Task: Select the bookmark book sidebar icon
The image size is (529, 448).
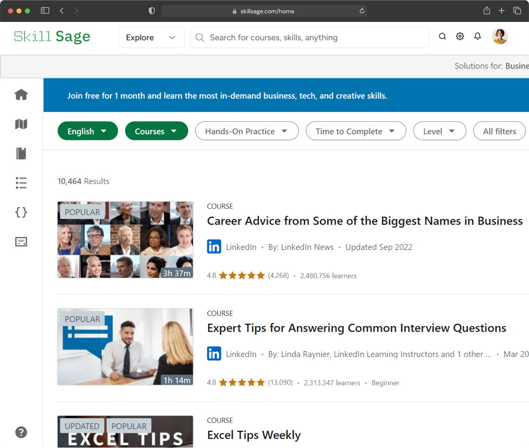Action: pyautogui.click(x=21, y=153)
